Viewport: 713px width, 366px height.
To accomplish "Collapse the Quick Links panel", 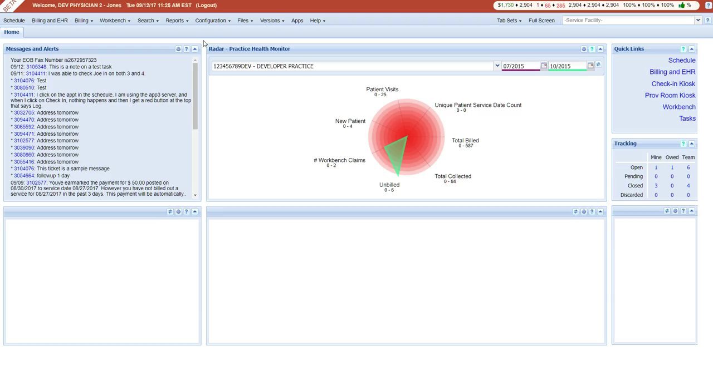I will pyautogui.click(x=691, y=49).
